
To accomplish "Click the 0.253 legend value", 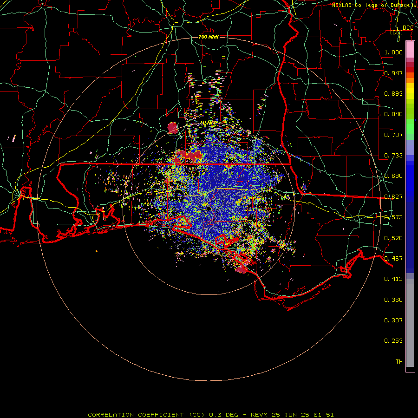I will click(x=393, y=341).
